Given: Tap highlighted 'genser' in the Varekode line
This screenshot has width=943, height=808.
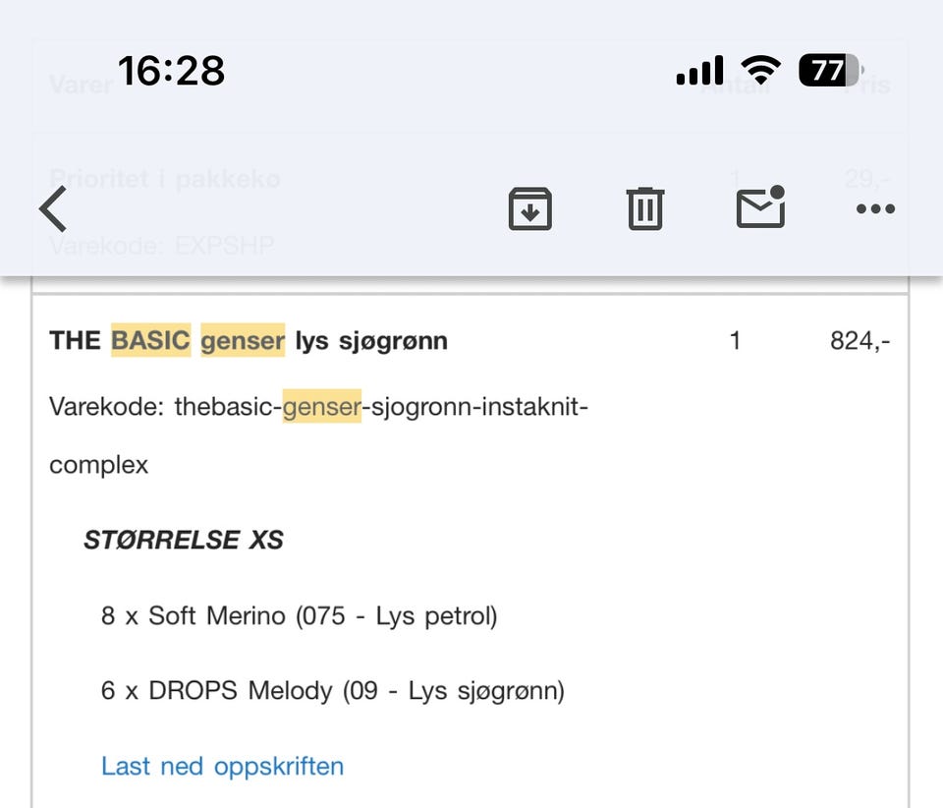Looking at the screenshot, I should [321, 406].
